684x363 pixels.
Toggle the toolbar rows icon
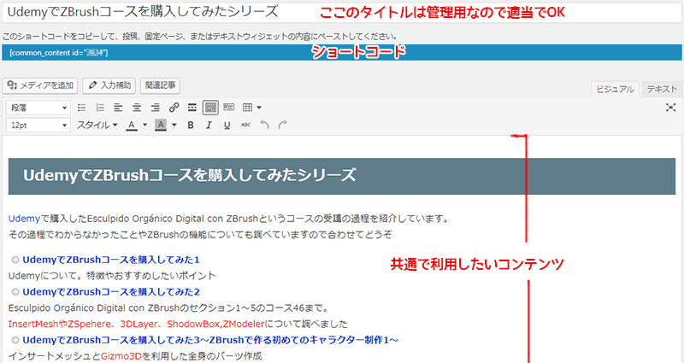point(210,108)
